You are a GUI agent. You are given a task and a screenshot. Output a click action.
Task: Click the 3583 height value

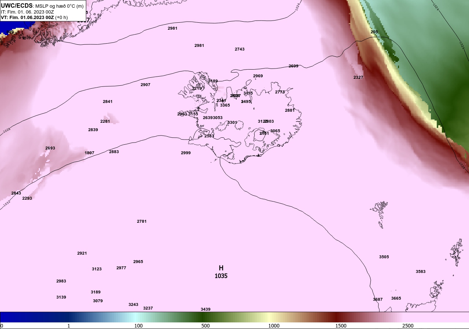point(421,271)
